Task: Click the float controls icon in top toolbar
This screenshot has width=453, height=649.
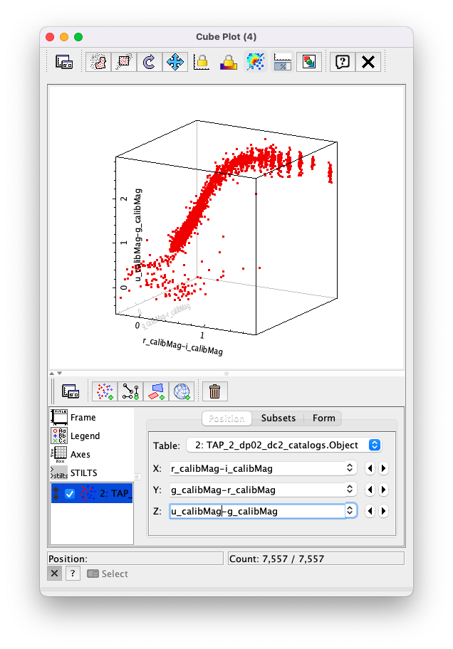Action: pyautogui.click(x=64, y=62)
